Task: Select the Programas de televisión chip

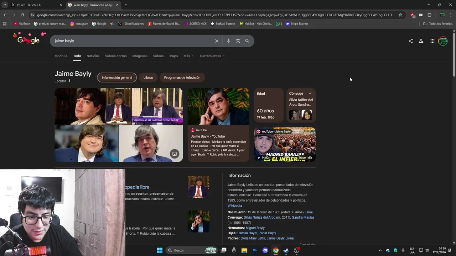Action: tap(182, 78)
